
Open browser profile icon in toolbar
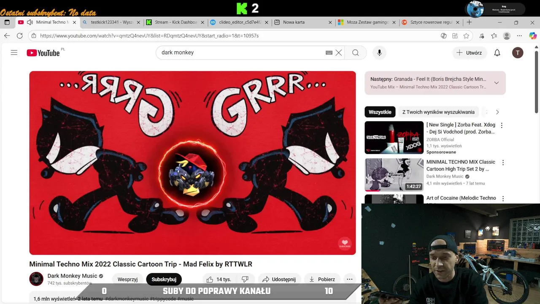tap(507, 36)
